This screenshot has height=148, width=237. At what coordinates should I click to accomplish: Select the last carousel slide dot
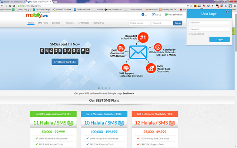tap(110, 88)
